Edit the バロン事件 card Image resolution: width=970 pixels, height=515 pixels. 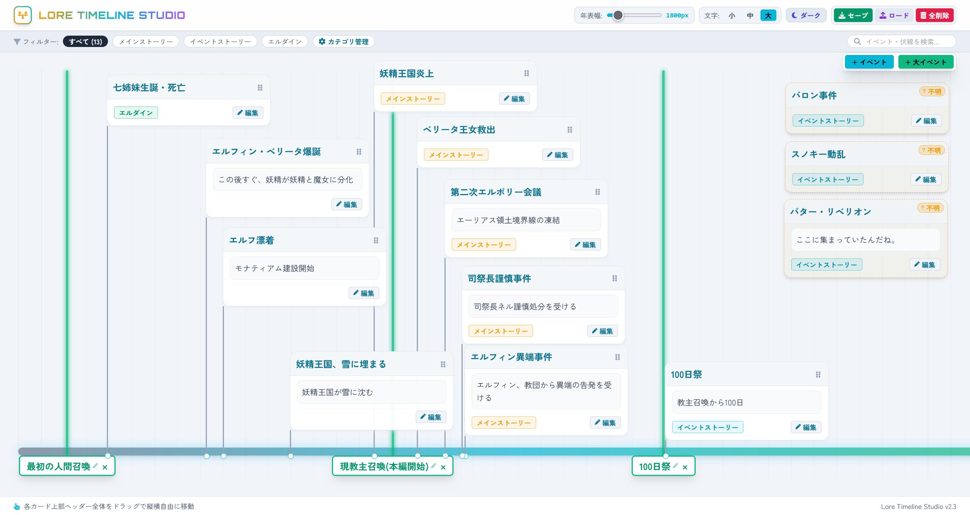coord(926,121)
